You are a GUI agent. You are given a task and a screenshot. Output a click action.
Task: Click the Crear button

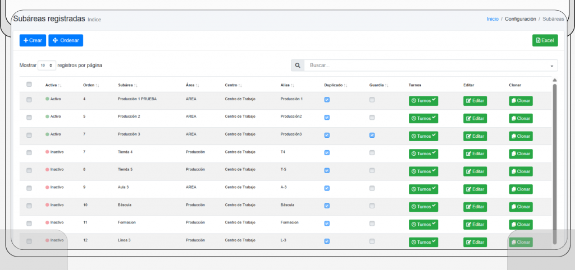tap(33, 40)
